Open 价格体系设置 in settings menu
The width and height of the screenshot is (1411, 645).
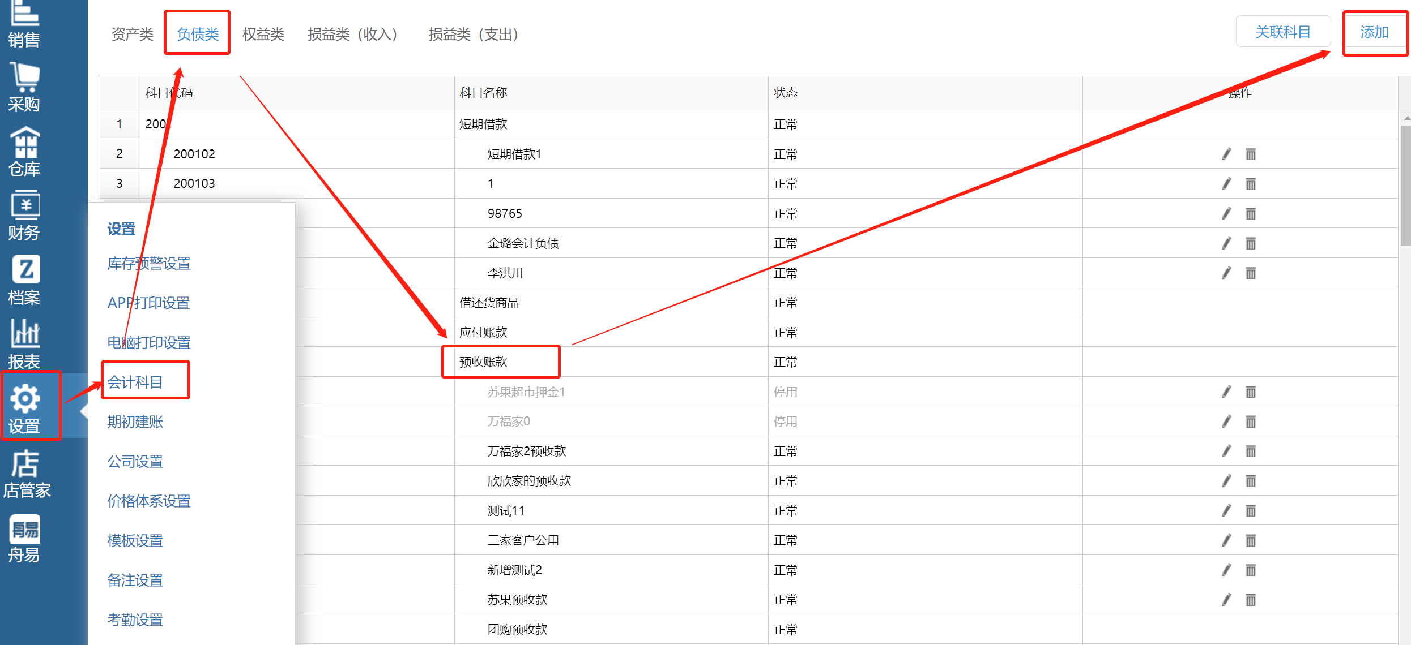(x=149, y=501)
